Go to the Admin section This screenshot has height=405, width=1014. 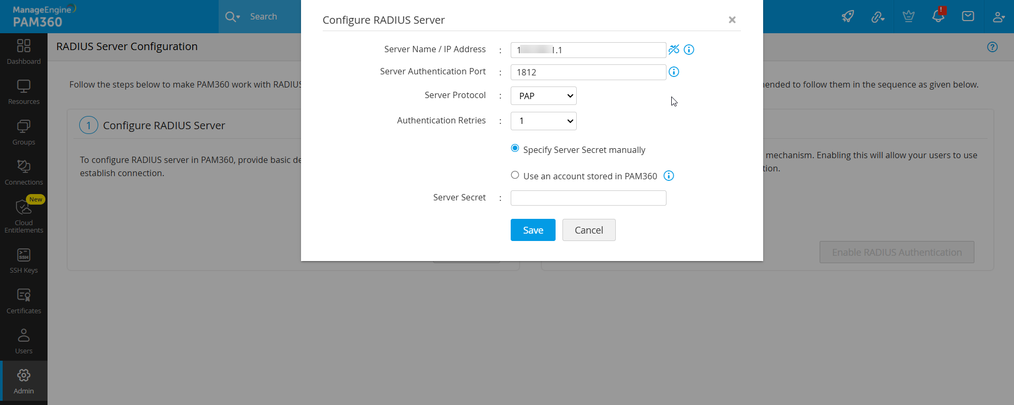point(23,381)
